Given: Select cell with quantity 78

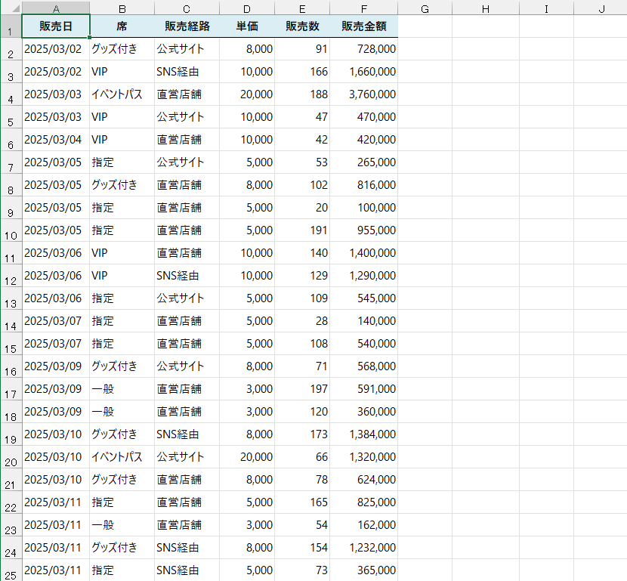Looking at the screenshot, I should tap(302, 480).
